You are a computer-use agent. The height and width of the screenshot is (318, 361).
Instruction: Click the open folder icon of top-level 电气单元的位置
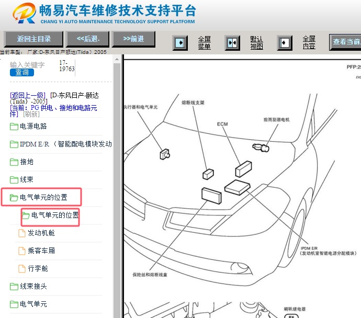point(14,197)
